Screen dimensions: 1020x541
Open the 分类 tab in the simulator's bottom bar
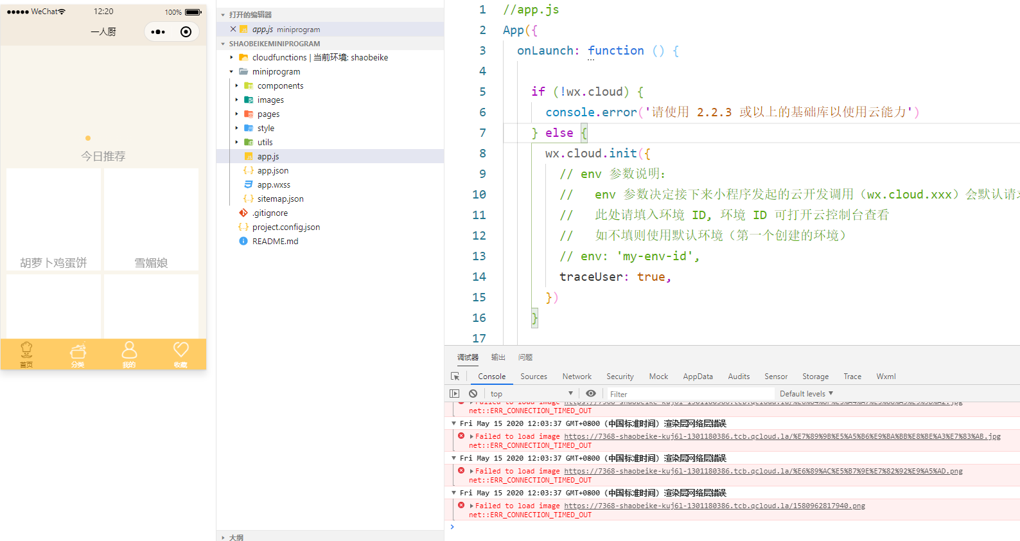coord(78,354)
